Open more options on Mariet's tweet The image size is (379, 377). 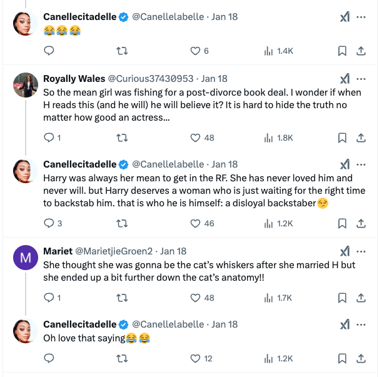[361, 251]
